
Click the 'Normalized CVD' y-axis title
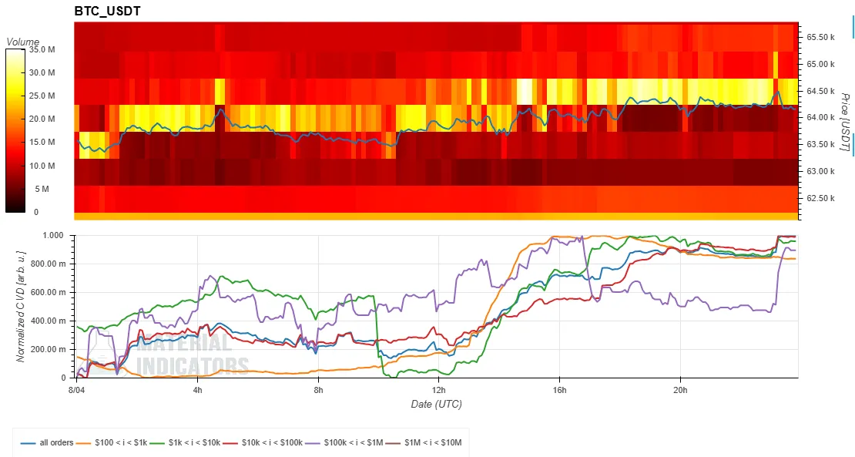(x=21, y=307)
